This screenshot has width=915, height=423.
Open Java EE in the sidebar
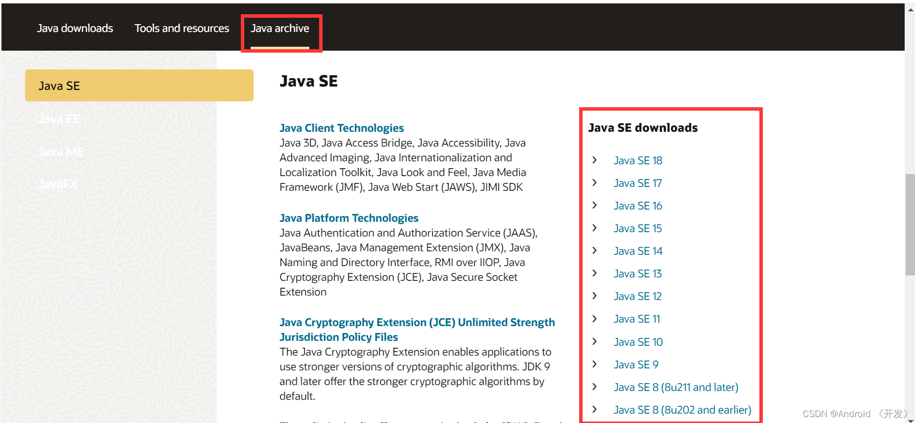click(x=59, y=119)
